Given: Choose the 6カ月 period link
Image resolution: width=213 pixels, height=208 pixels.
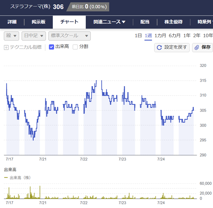Looking at the screenshot, I should [175, 36].
